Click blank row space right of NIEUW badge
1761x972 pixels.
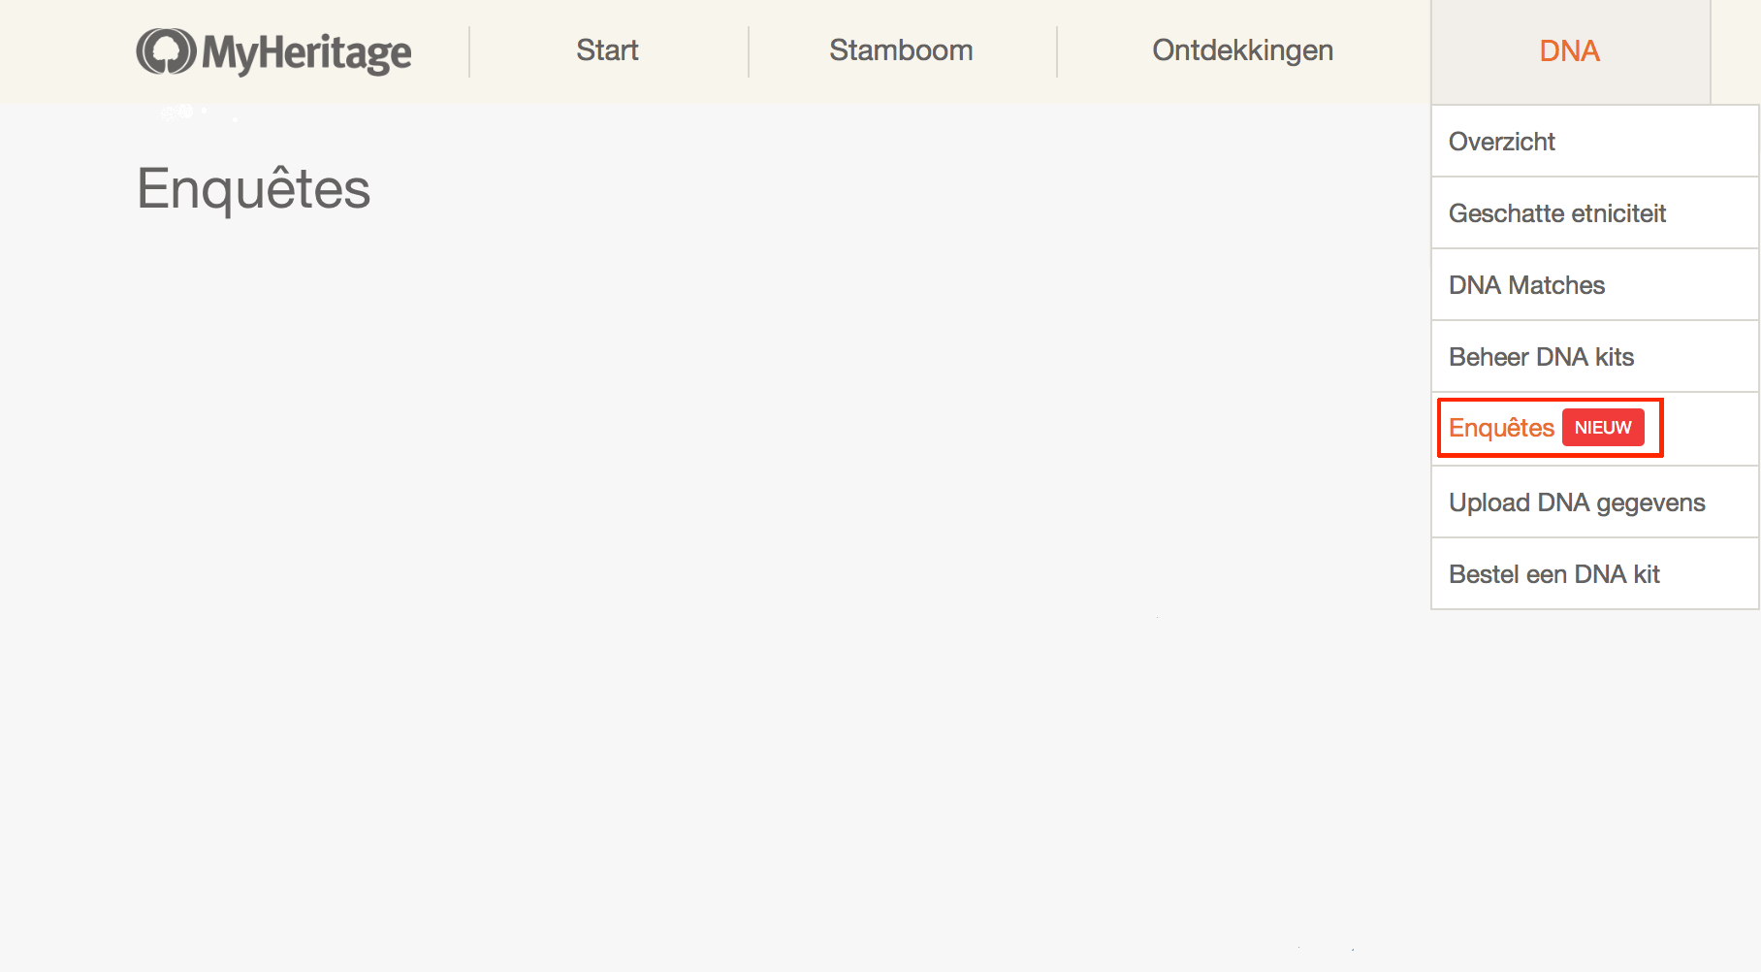tap(1712, 428)
